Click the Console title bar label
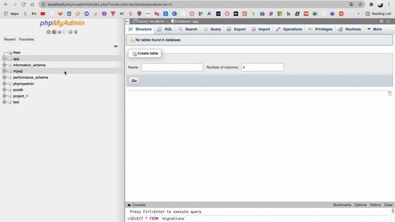This screenshot has height=222, width=395. pyautogui.click(x=139, y=205)
